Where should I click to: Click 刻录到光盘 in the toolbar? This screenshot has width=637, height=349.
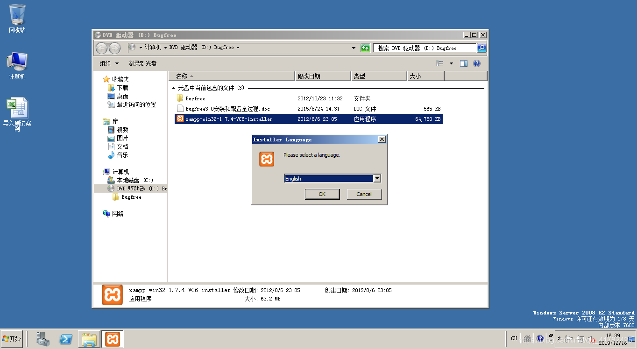click(x=143, y=63)
